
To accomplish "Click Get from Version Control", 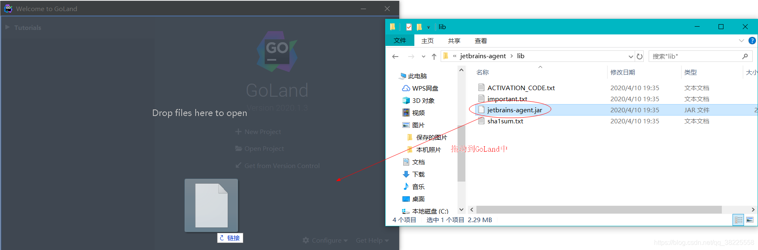I will (277, 166).
